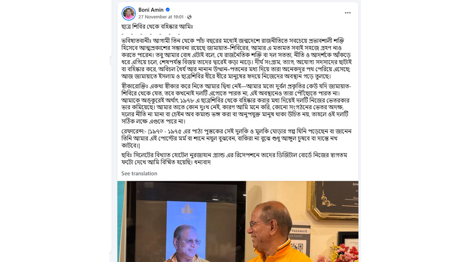Click the Boni Amin name link
Screen dimensions: 471x262
(x=151, y=10)
